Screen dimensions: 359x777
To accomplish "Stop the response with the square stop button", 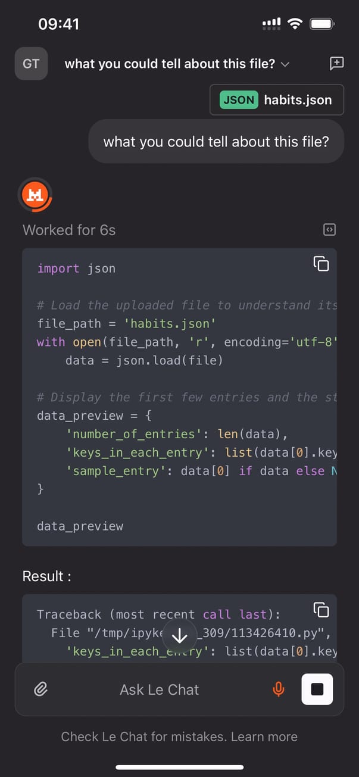I will pos(317,689).
